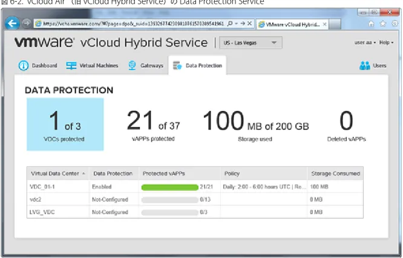The image size is (403, 258).
Task: Open a new blank browser tab
Action: click(x=335, y=24)
